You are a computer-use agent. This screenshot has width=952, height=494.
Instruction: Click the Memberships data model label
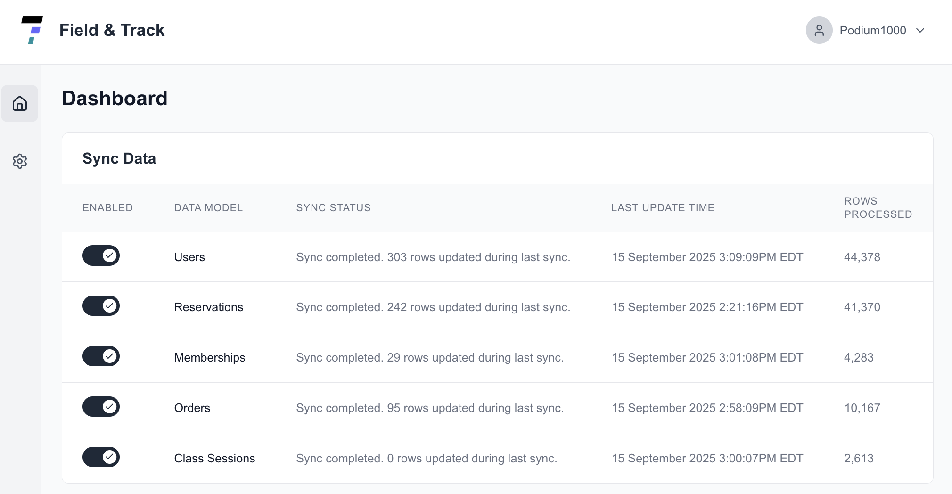click(x=209, y=358)
